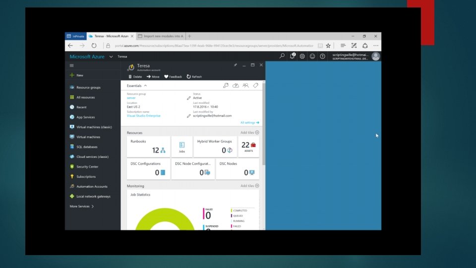476x268 pixels.
Task: Click Add tiles in Resources section
Action: pos(250,133)
